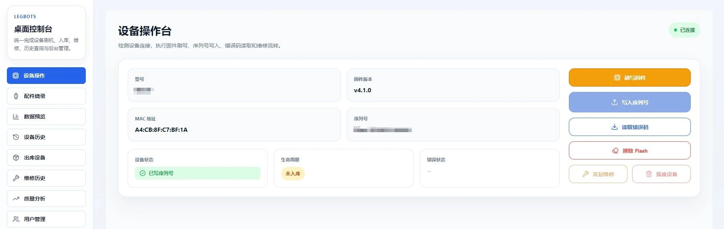The height and width of the screenshot is (229, 724).
Task: Click the upload icon on 写入序列号 button
Action: pyautogui.click(x=614, y=102)
